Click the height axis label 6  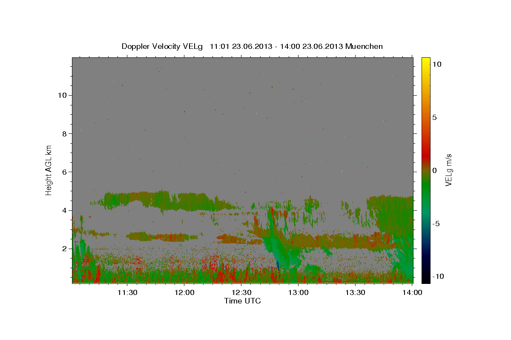[x=65, y=172]
